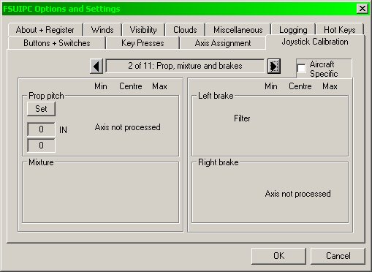
Task: Switch to the Axis Assignment tab
Action: pyautogui.click(x=223, y=43)
